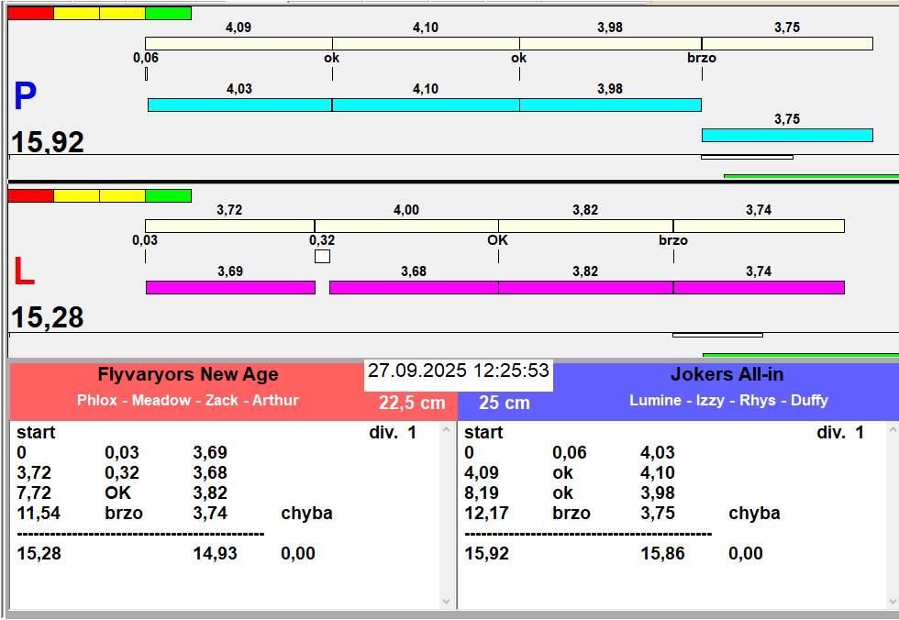Click the Phlox - Meadow - Zack - Arthur lineup
899x620 pixels.
pos(188,400)
